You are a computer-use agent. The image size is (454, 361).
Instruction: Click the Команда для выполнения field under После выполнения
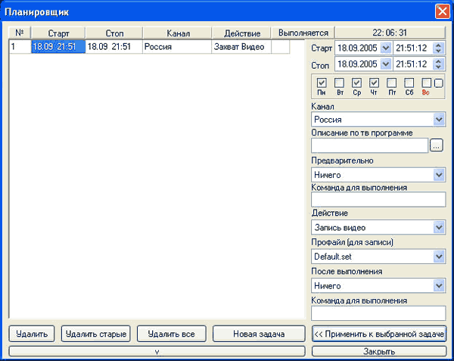[378, 313]
